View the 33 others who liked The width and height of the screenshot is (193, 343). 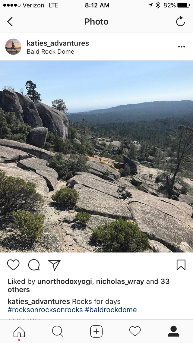(89, 286)
